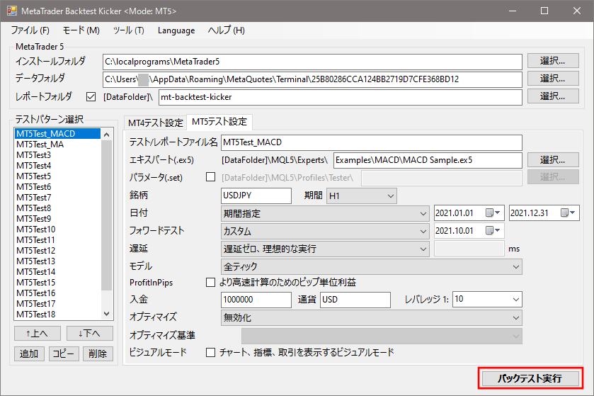Viewport: 594px width, 396px height.
Task: Open calendar picker for start date 2021.01.01
Action: [x=493, y=213]
